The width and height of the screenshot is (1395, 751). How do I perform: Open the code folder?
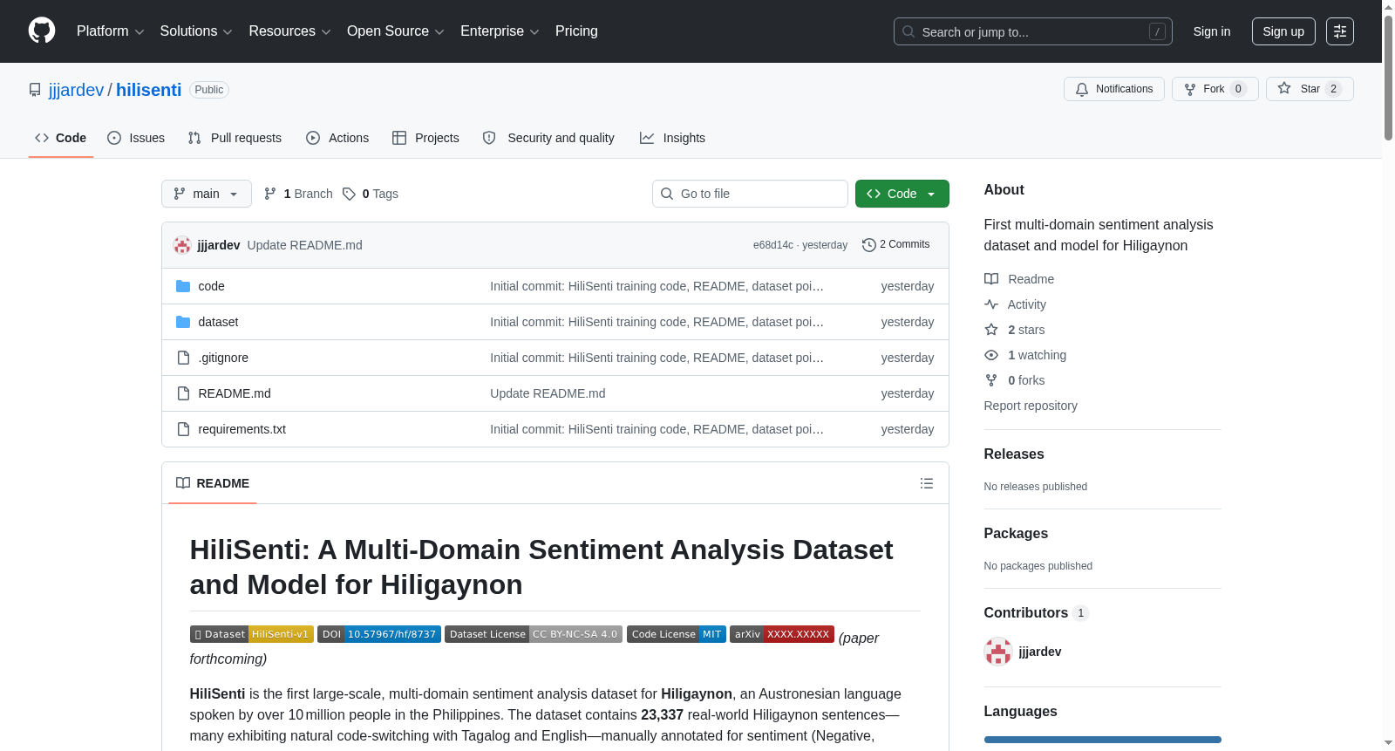[211, 286]
